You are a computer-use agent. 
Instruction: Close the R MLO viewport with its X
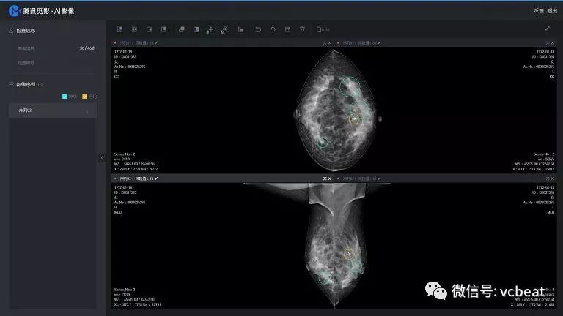330,178
